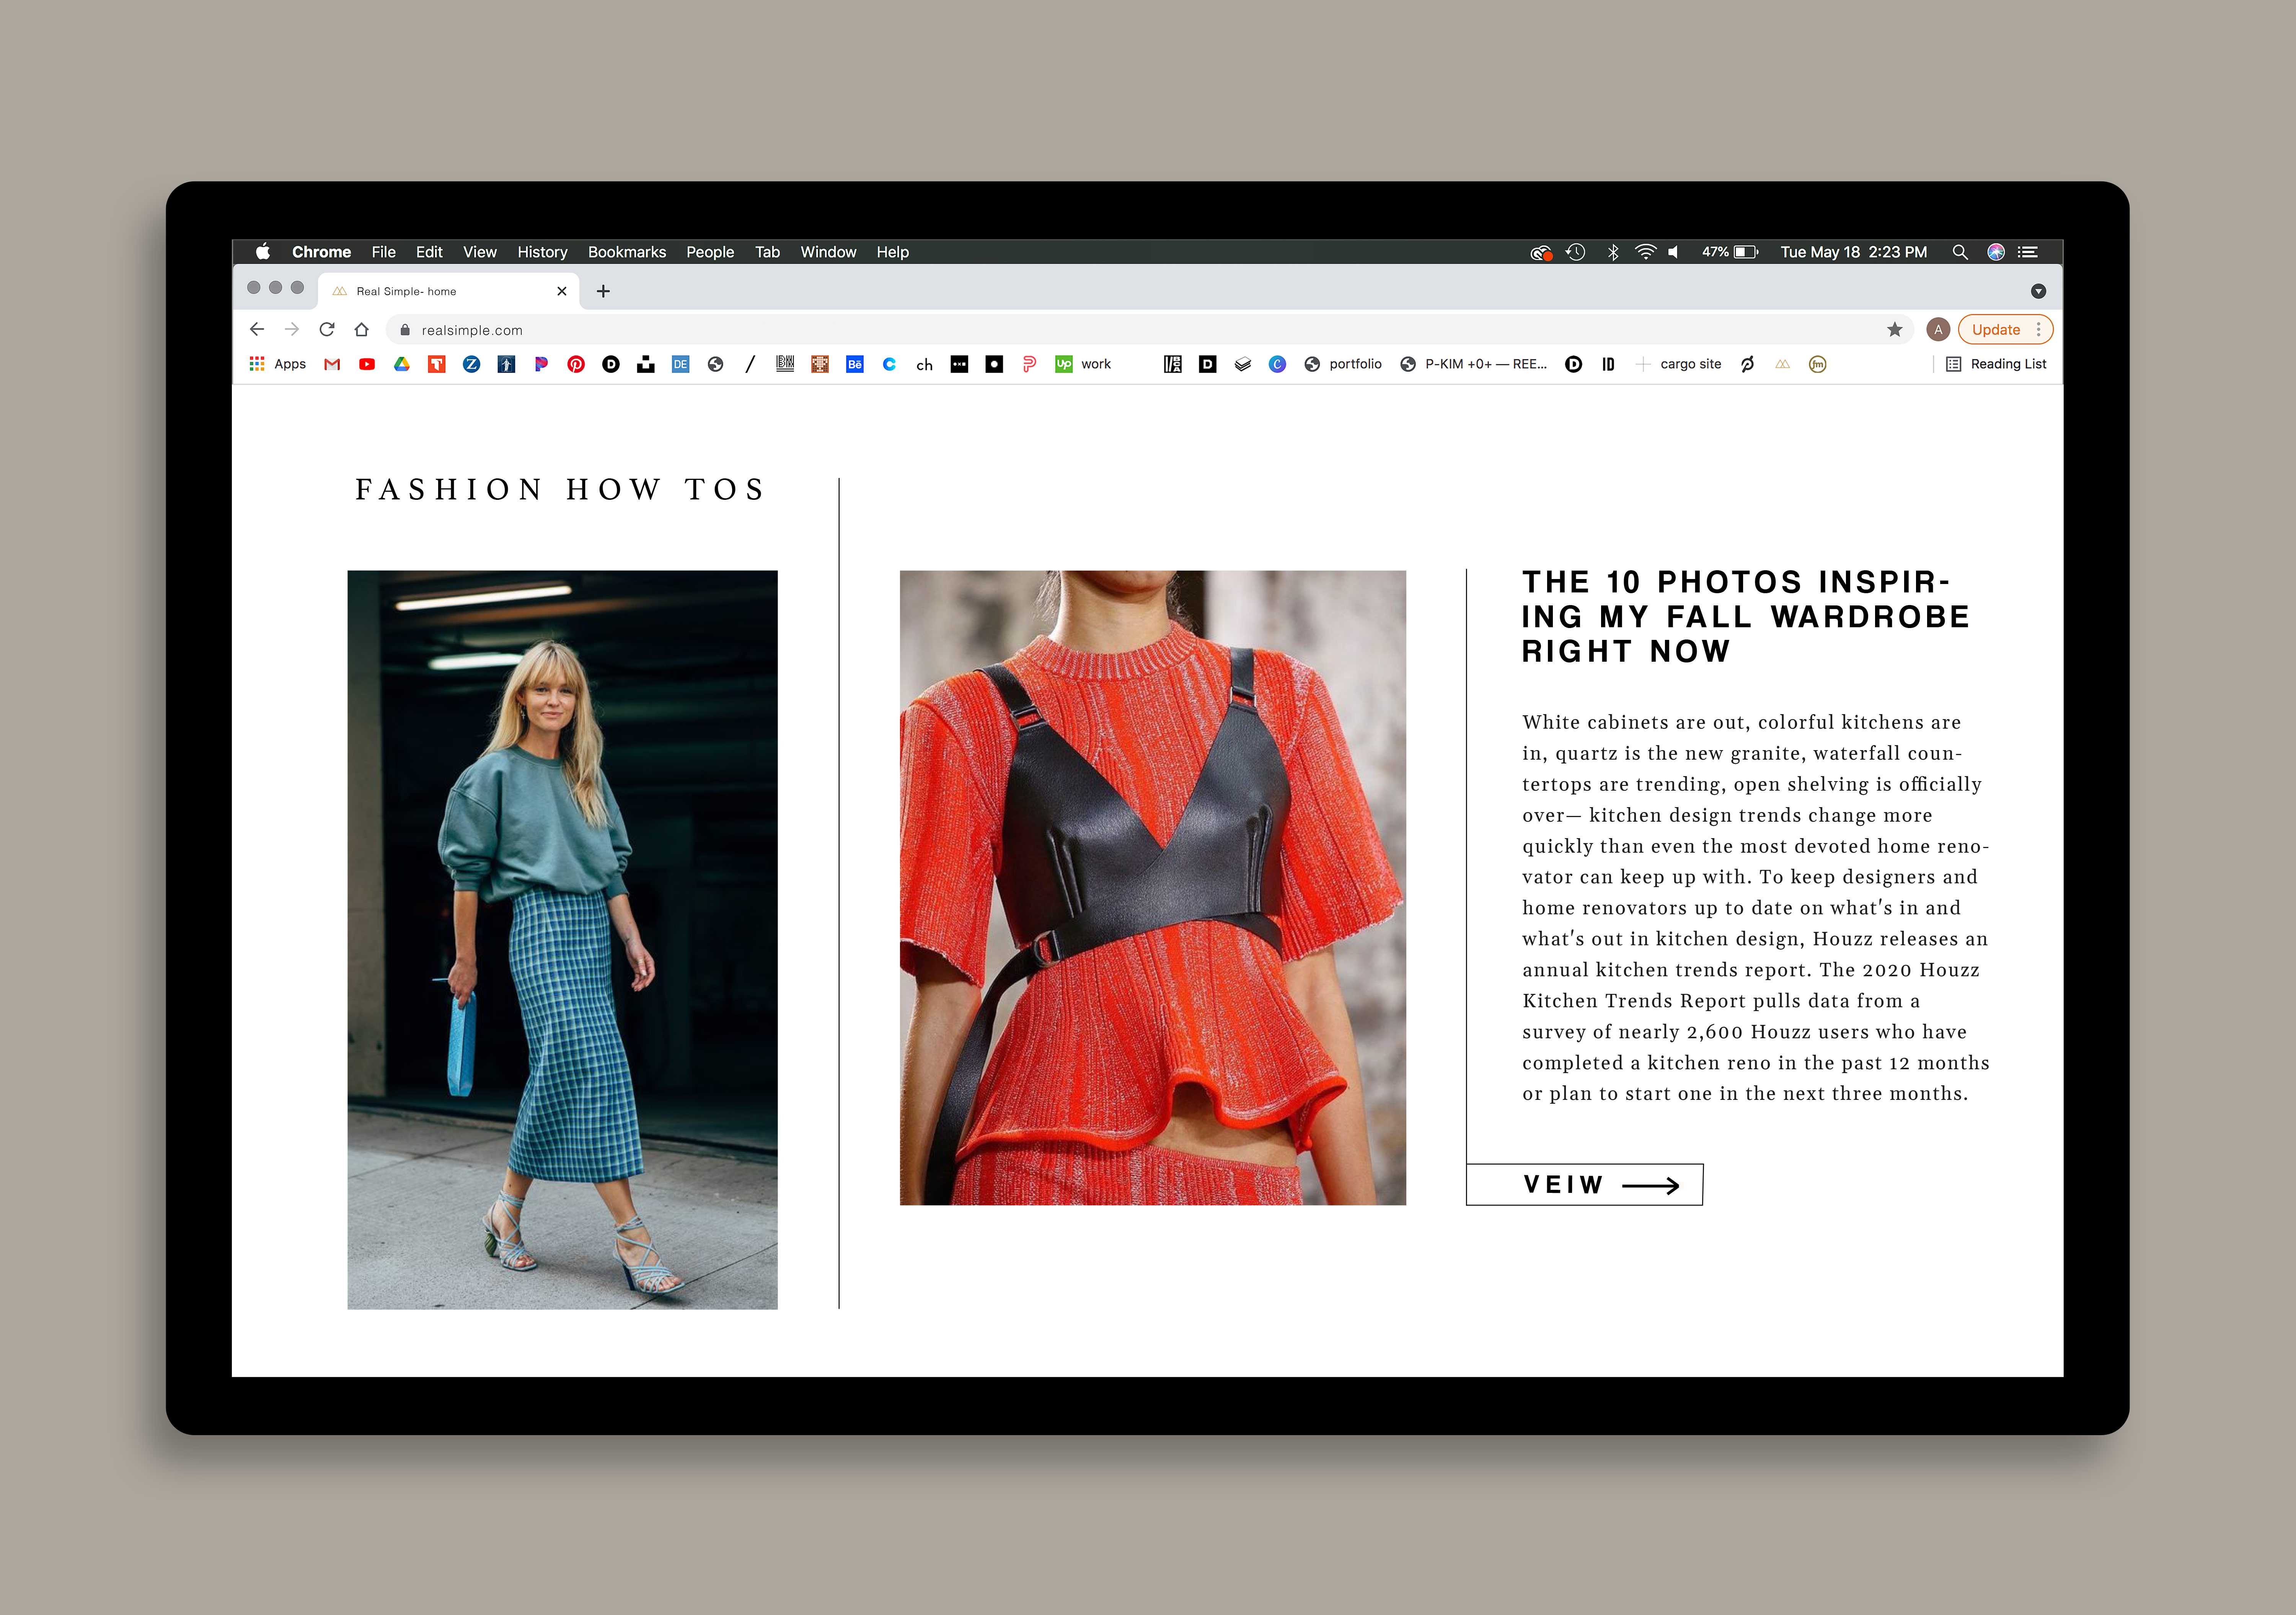
Task: Click the realsimple.com address bar
Action: [x=1149, y=330]
